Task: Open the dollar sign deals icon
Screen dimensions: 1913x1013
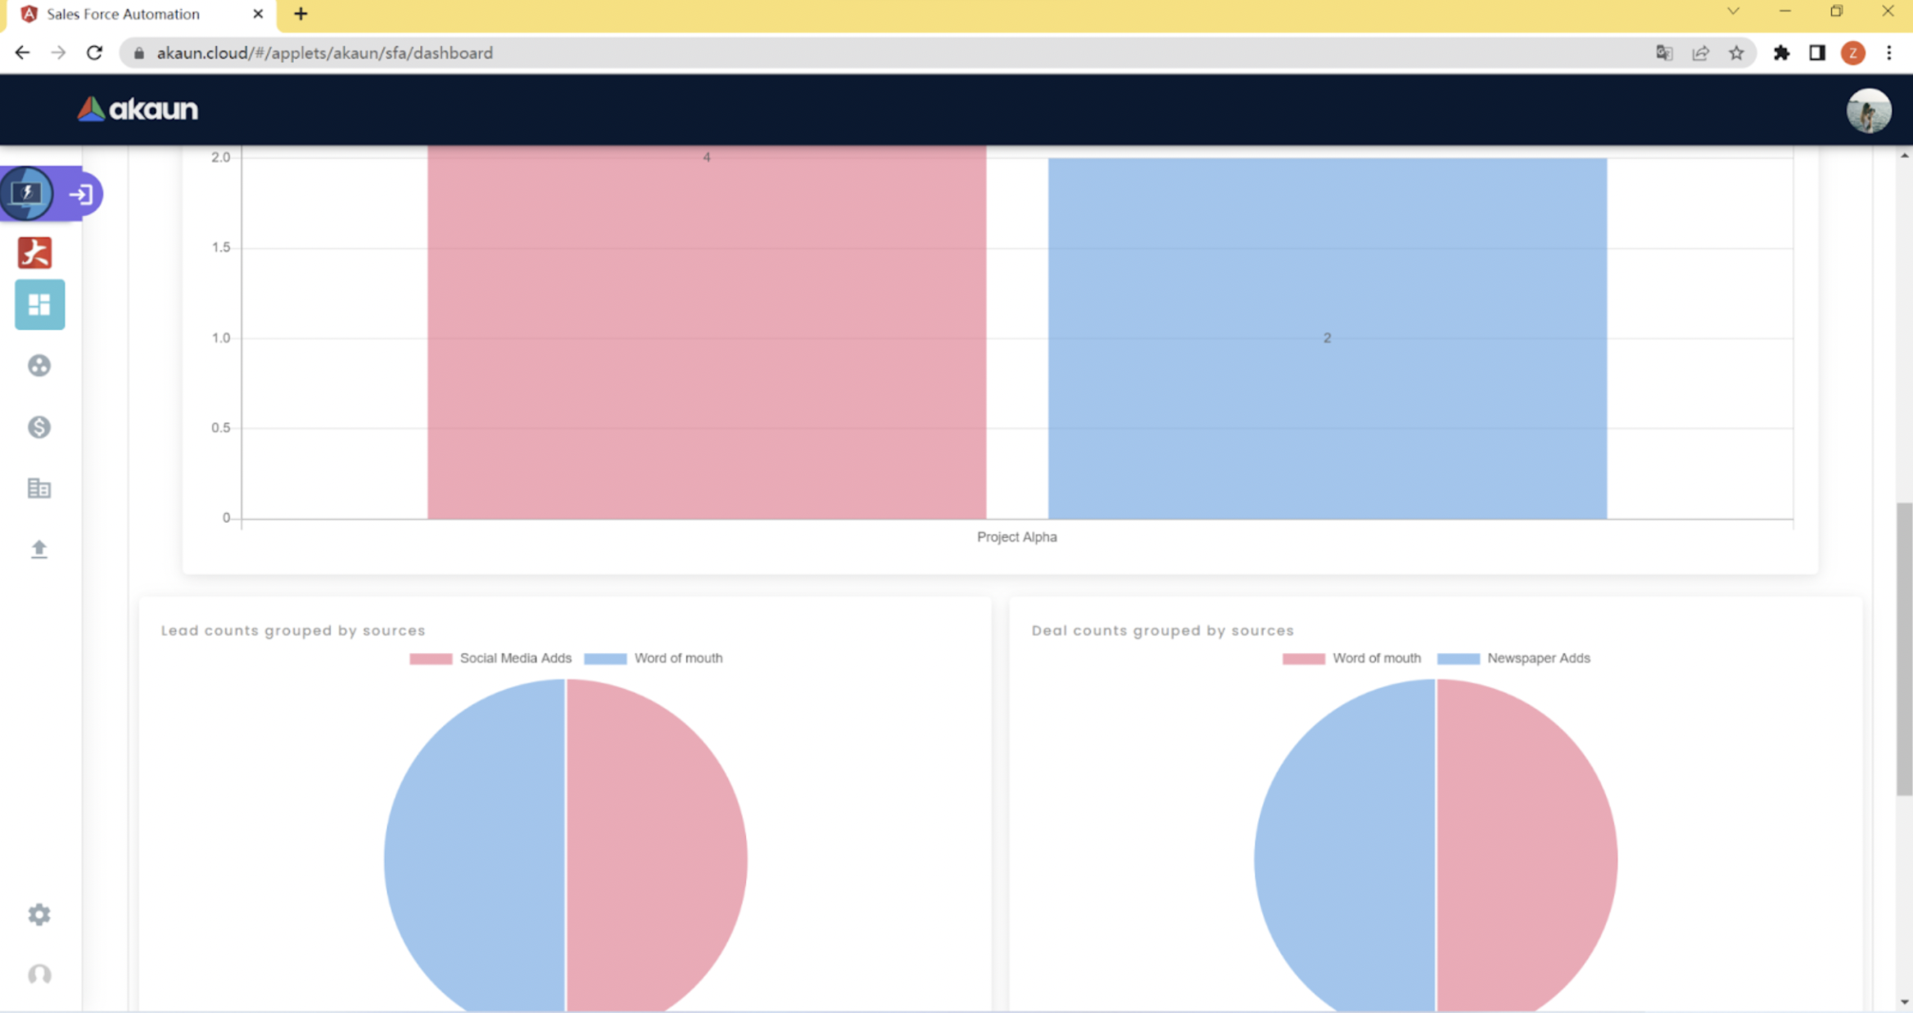Action: coord(39,427)
